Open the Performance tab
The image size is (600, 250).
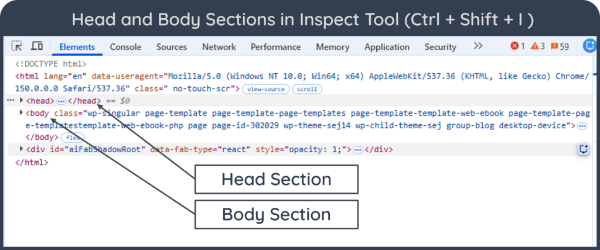click(x=275, y=47)
